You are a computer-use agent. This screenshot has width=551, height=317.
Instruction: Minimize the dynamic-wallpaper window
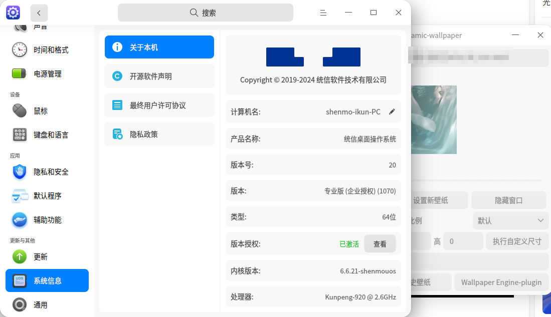click(x=515, y=35)
